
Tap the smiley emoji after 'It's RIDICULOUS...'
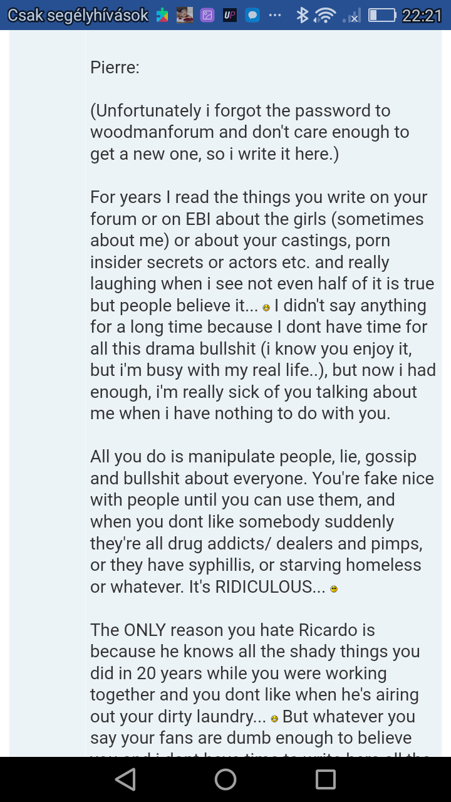pyautogui.click(x=334, y=589)
